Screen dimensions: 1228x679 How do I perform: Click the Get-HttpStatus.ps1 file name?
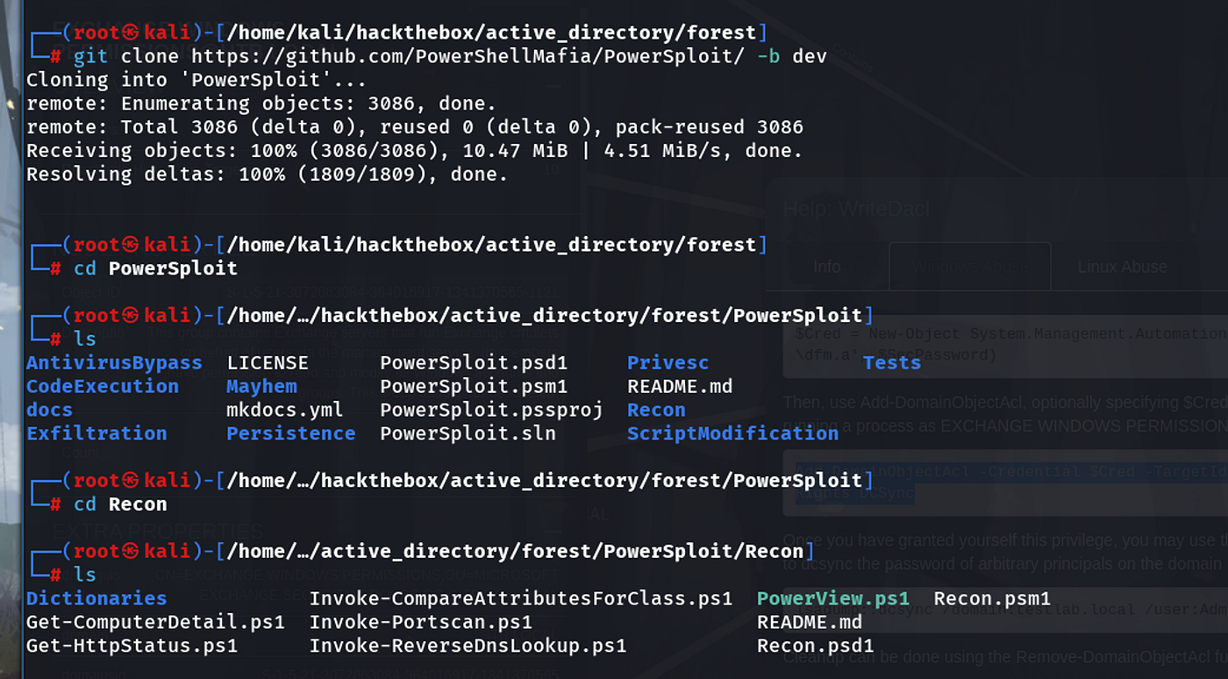pos(132,646)
